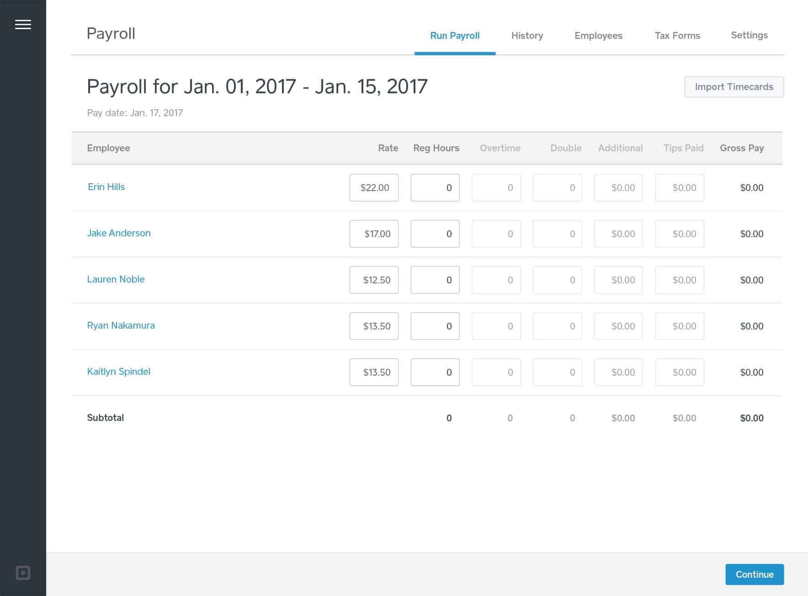This screenshot has width=808, height=596.
Task: Open Jake Anderson employee link
Action: (x=119, y=233)
